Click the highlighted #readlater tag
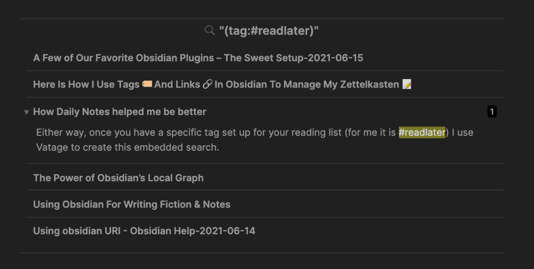Screen dimensions: 534x269 422,133
